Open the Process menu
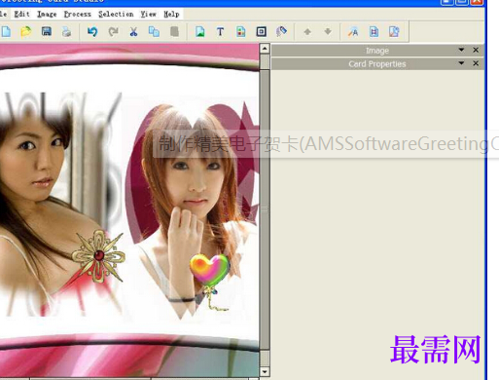Image resolution: width=499 pixels, height=380 pixels. pos(77,14)
